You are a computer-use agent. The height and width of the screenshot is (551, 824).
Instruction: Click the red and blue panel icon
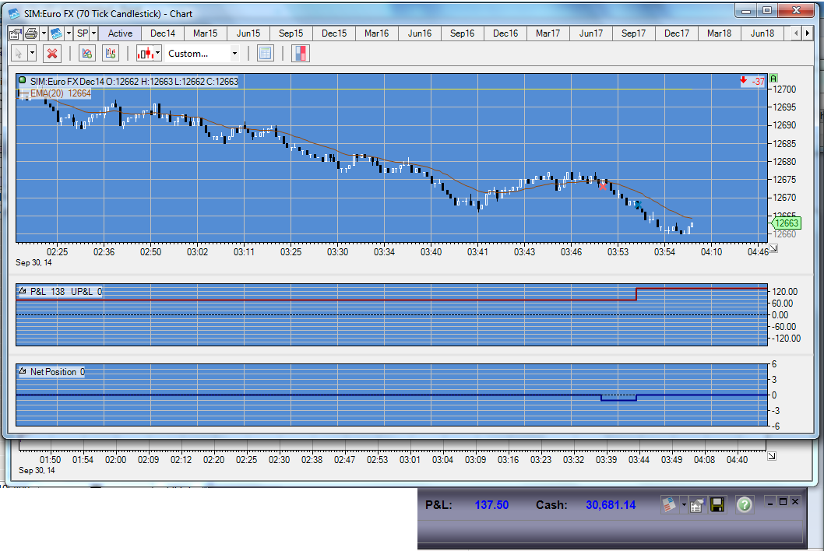pos(301,54)
